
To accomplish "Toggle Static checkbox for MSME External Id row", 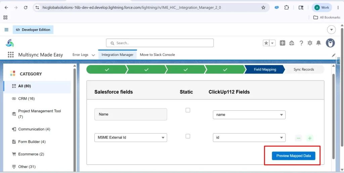I will [x=188, y=136].
